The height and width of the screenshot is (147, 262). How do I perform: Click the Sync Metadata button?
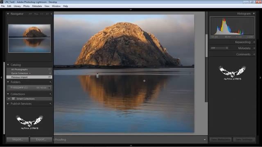tap(221, 139)
